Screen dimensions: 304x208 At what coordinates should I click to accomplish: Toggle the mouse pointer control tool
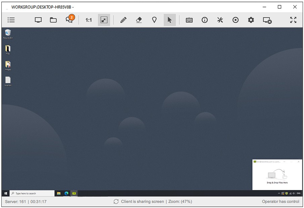click(170, 20)
